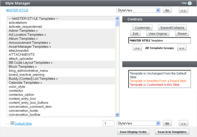Open the Default Style link

click(23, 123)
